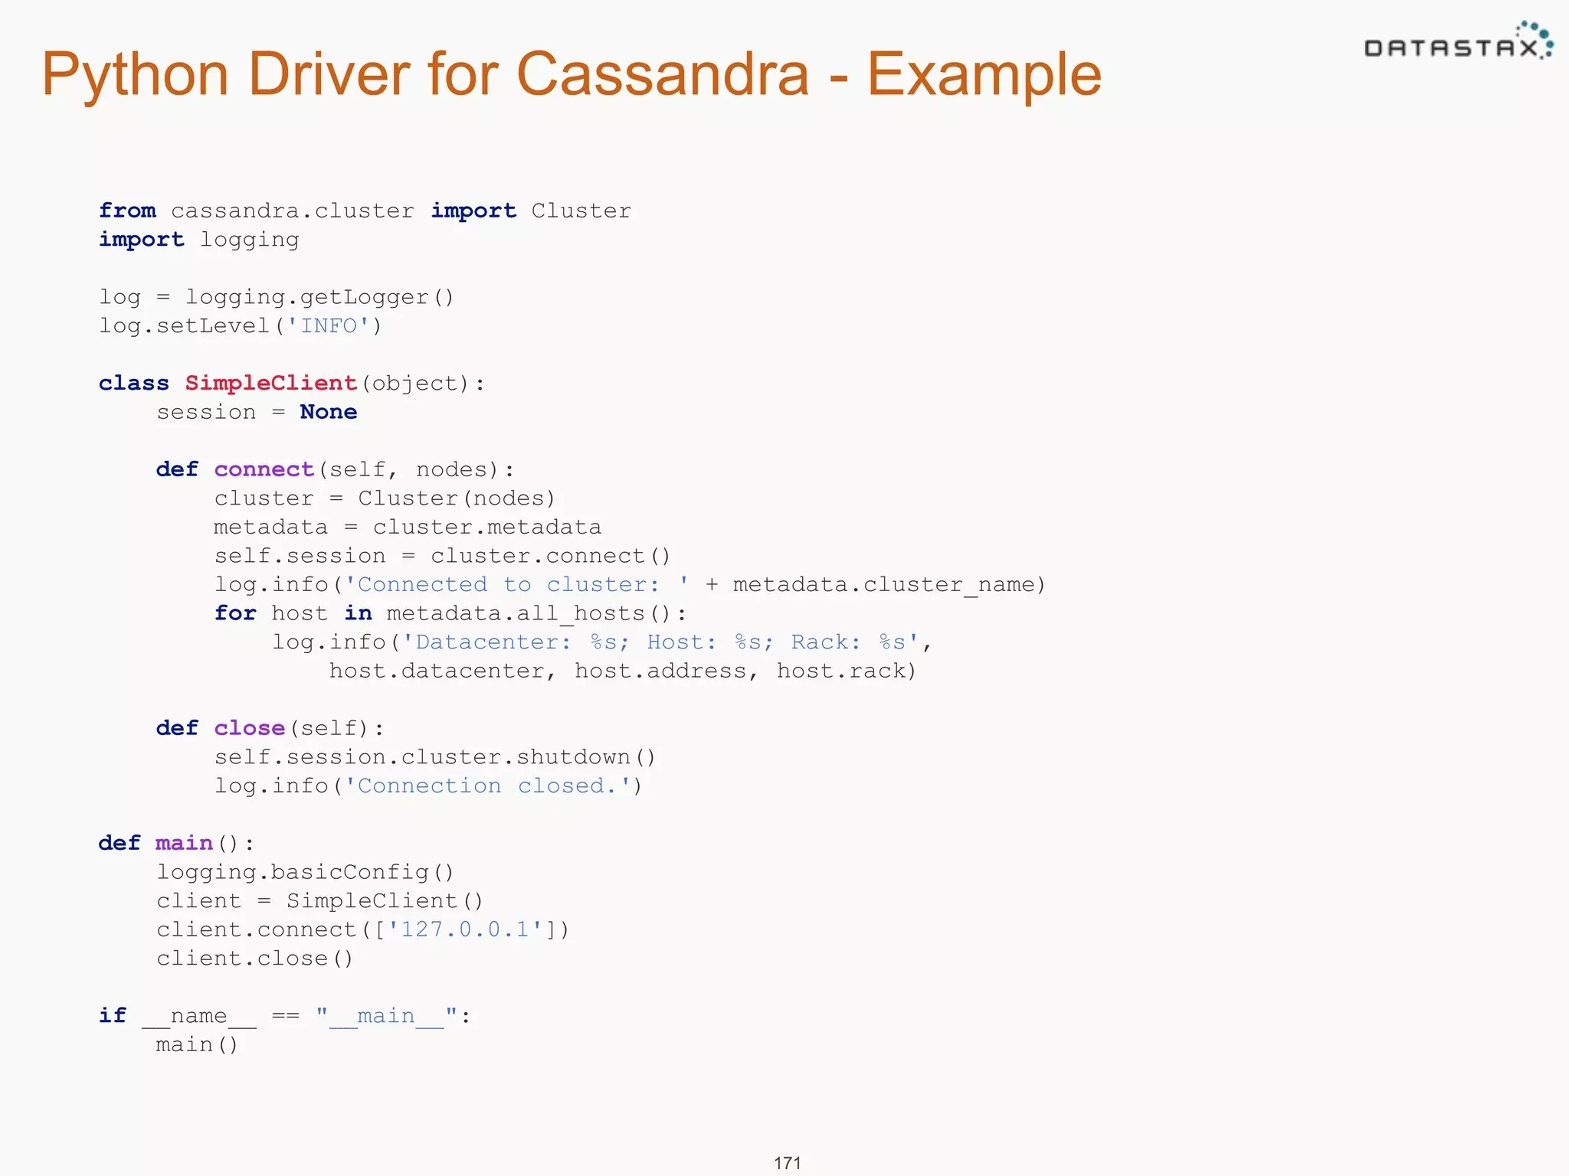Click 'cluster = Cluster(nodes)' line

pos(385,498)
